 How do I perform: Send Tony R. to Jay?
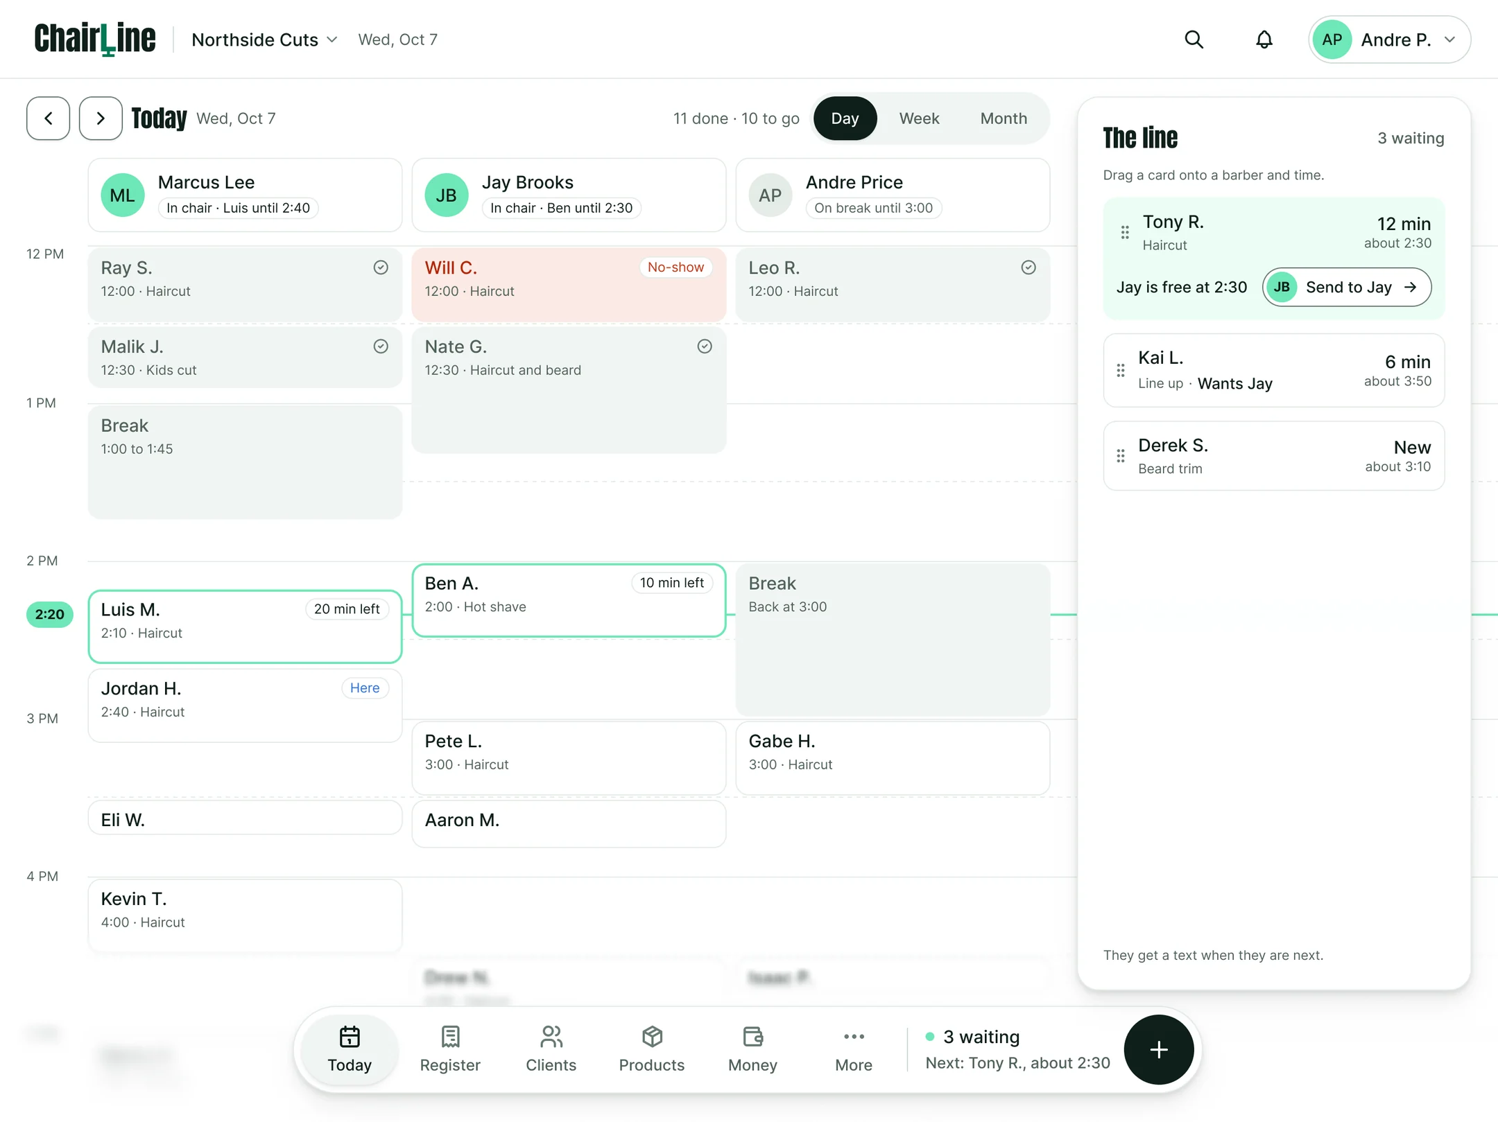(1346, 287)
